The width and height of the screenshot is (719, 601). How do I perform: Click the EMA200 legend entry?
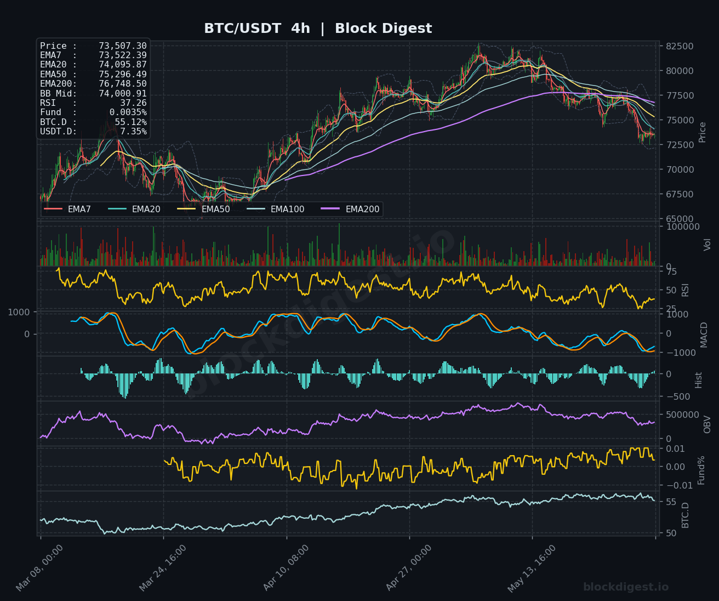(x=351, y=209)
